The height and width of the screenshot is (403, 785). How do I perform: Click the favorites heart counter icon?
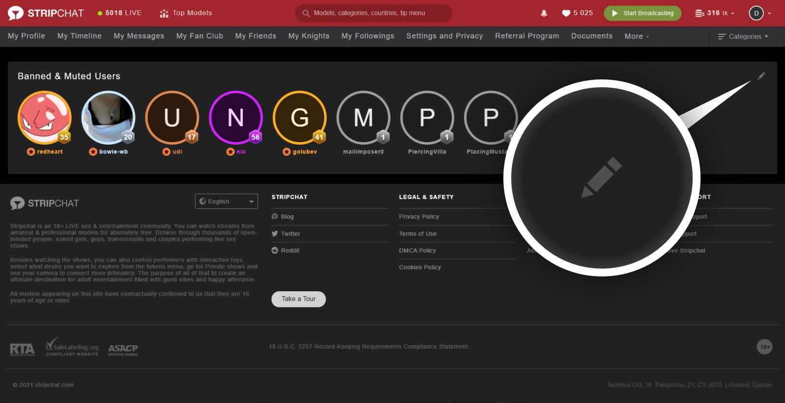(566, 13)
